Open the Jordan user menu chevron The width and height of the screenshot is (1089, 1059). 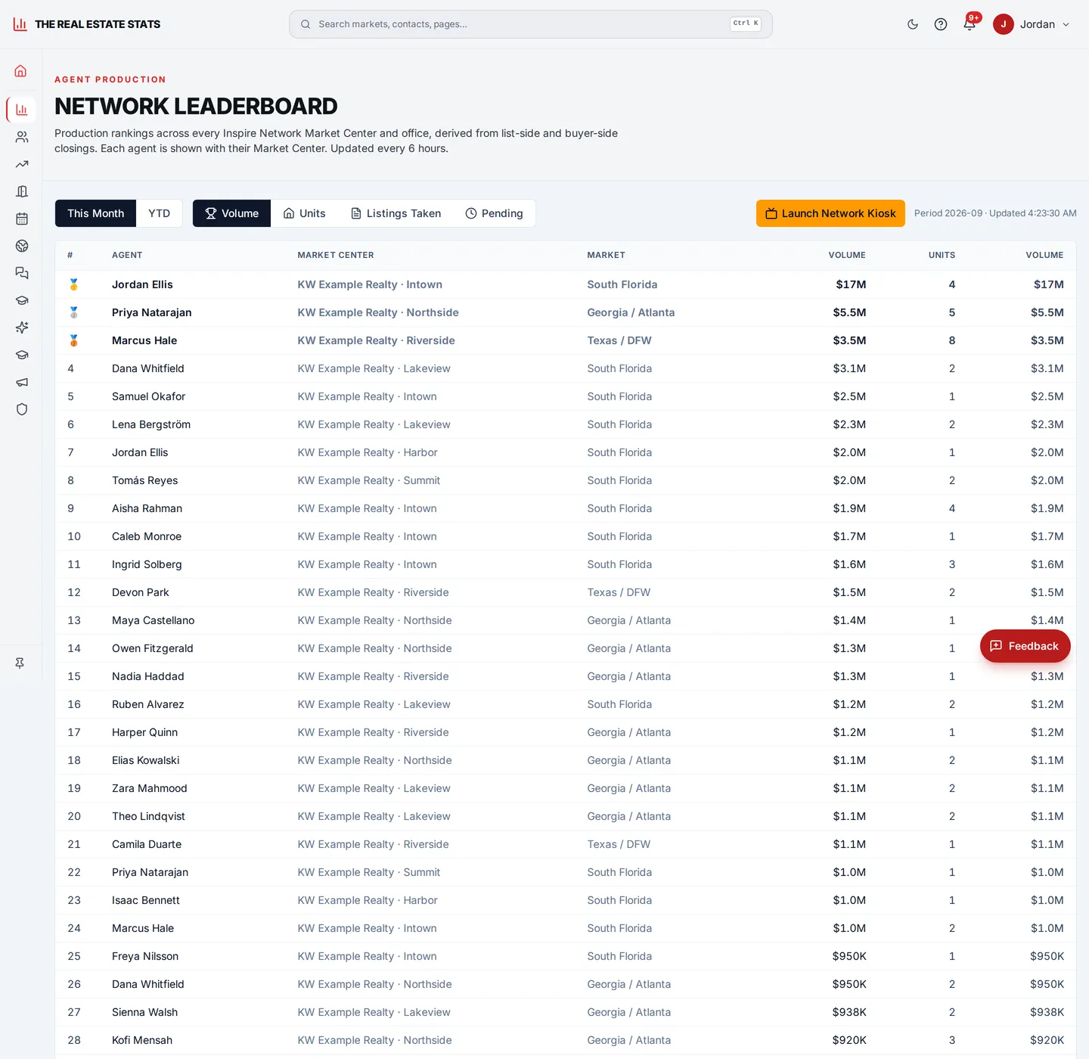pos(1066,25)
